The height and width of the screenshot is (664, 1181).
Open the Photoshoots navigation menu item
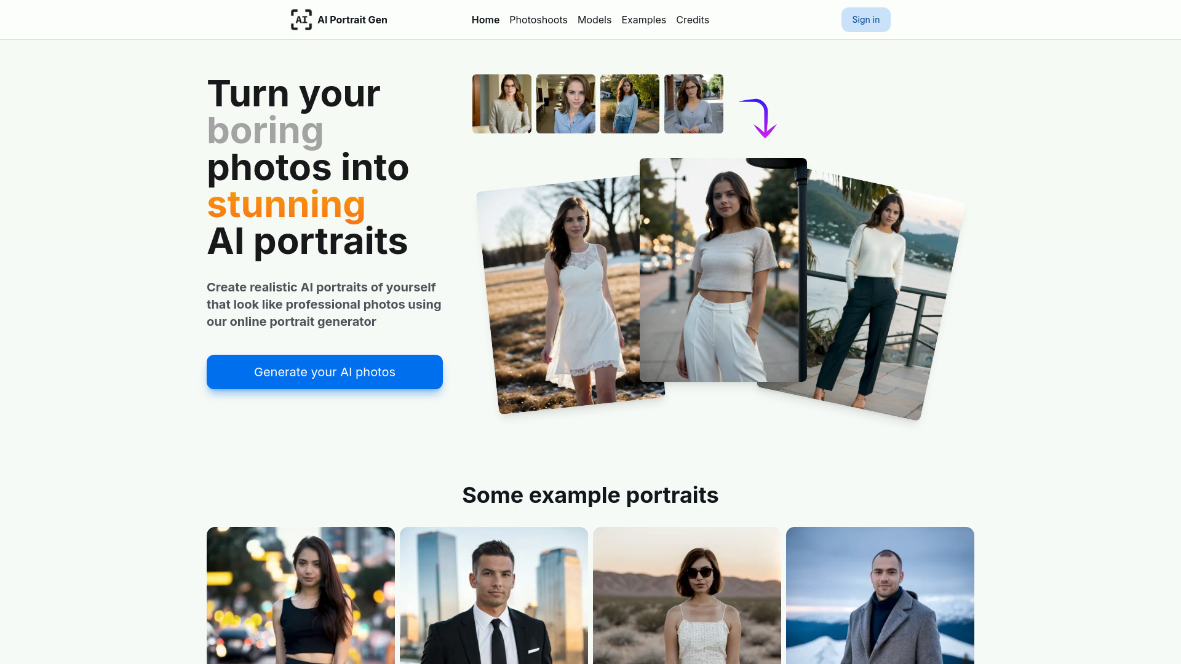coord(538,20)
